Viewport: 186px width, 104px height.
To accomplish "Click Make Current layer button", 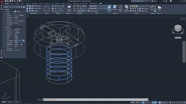I will [x=144, y=8].
